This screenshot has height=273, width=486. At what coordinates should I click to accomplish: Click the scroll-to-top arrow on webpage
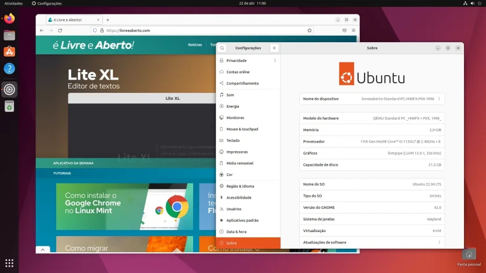tap(43, 249)
